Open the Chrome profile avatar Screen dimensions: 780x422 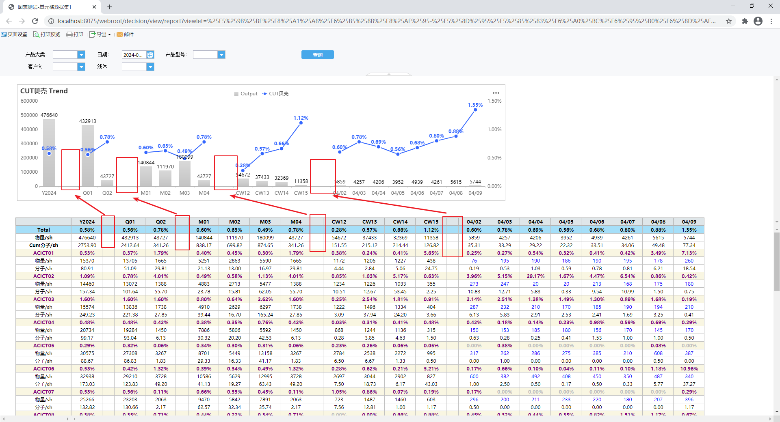(x=758, y=21)
